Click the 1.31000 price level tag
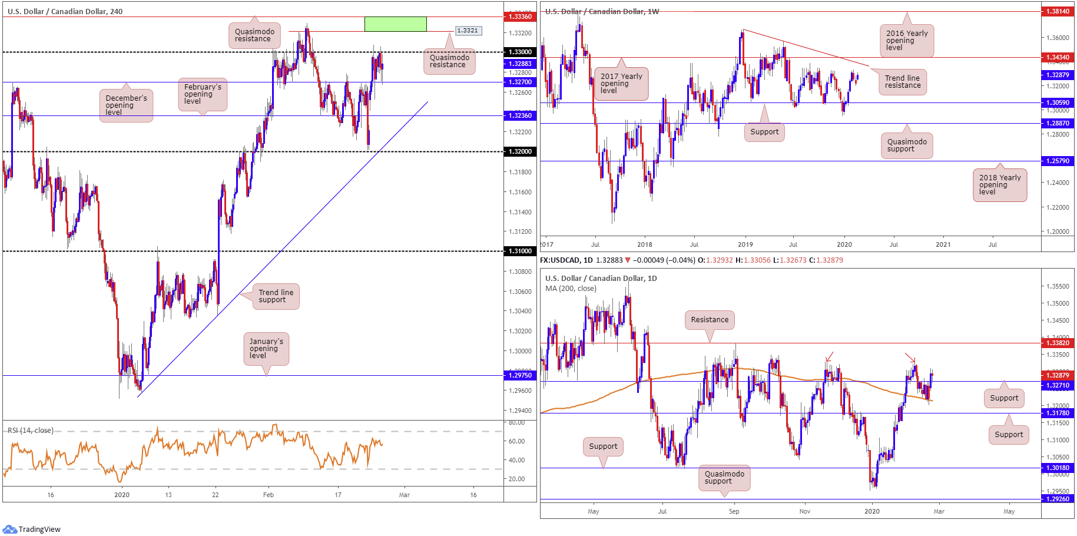 520,251
